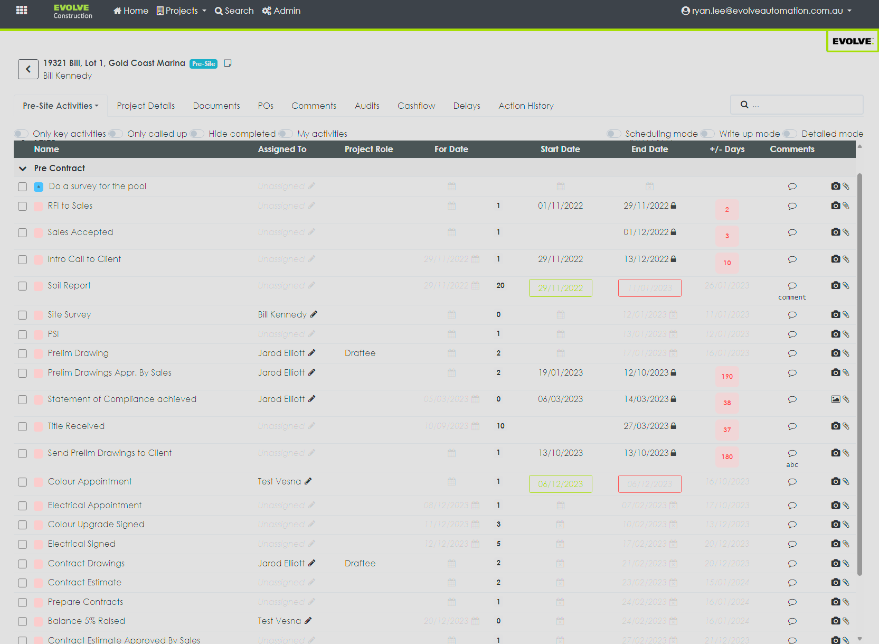The height and width of the screenshot is (644, 879).
Task: Expand Pre-Site Activities dropdown tab
Action: pyautogui.click(x=61, y=106)
